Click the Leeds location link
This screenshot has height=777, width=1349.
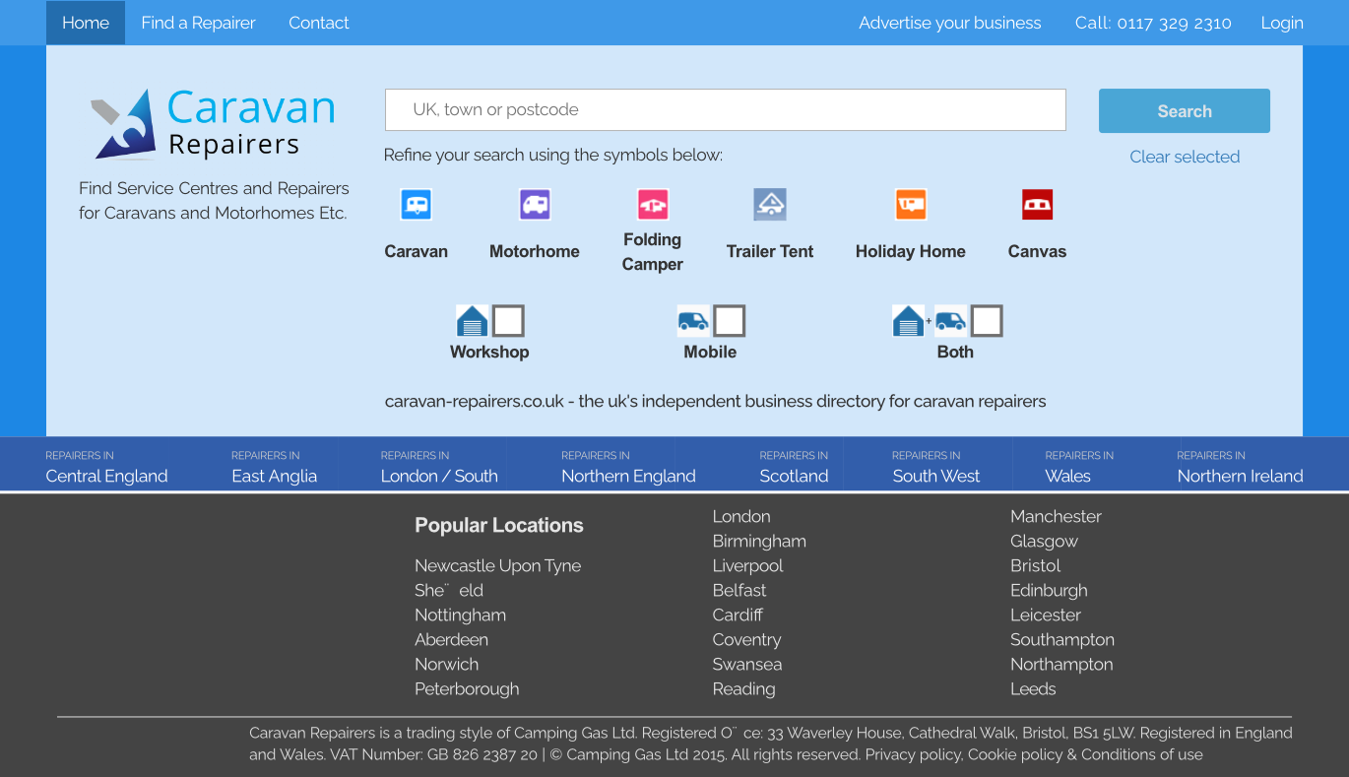pos(1033,688)
